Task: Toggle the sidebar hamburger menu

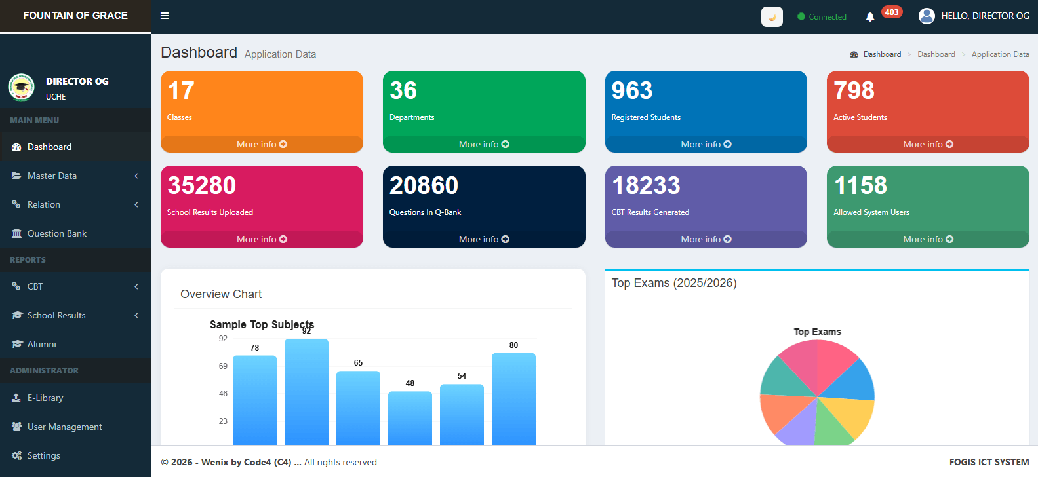Action: click(x=165, y=16)
